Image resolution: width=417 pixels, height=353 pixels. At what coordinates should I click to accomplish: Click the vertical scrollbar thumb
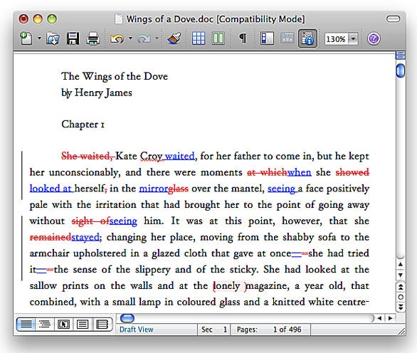tap(400, 70)
